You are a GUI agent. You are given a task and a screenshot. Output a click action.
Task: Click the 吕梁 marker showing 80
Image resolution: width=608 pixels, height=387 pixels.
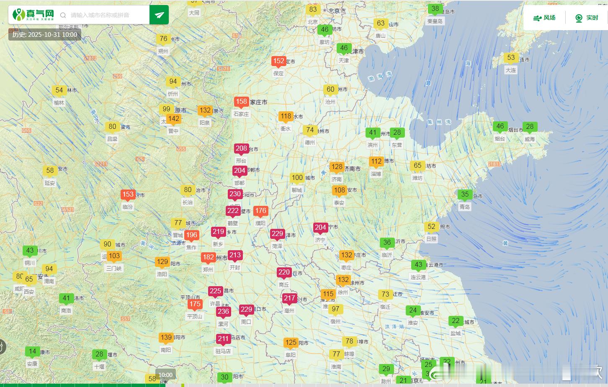pos(112,127)
